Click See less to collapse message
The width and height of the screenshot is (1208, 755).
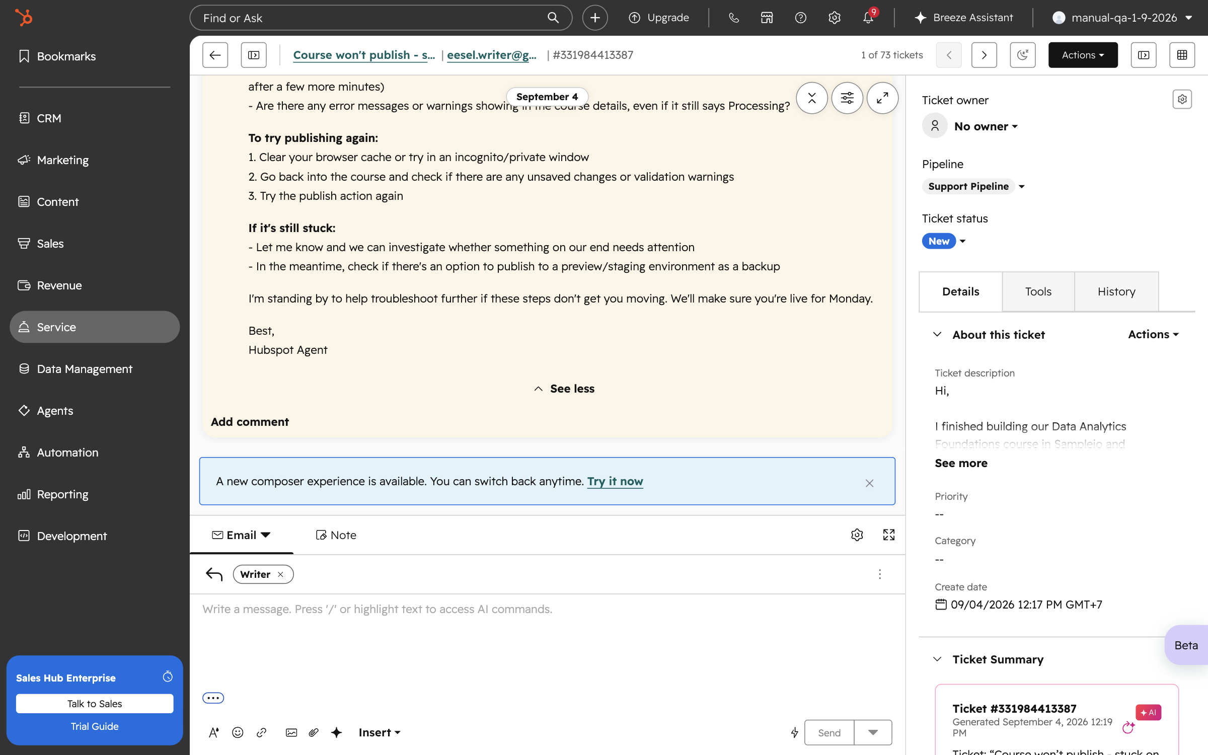coord(564,389)
